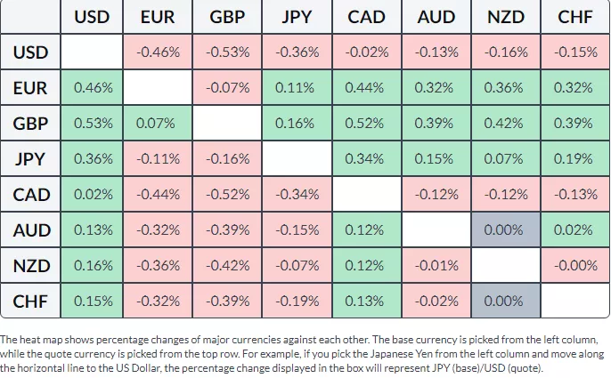Viewport: 611px width, 378px height.
Task: Select the AUD row label
Action: click(31, 229)
